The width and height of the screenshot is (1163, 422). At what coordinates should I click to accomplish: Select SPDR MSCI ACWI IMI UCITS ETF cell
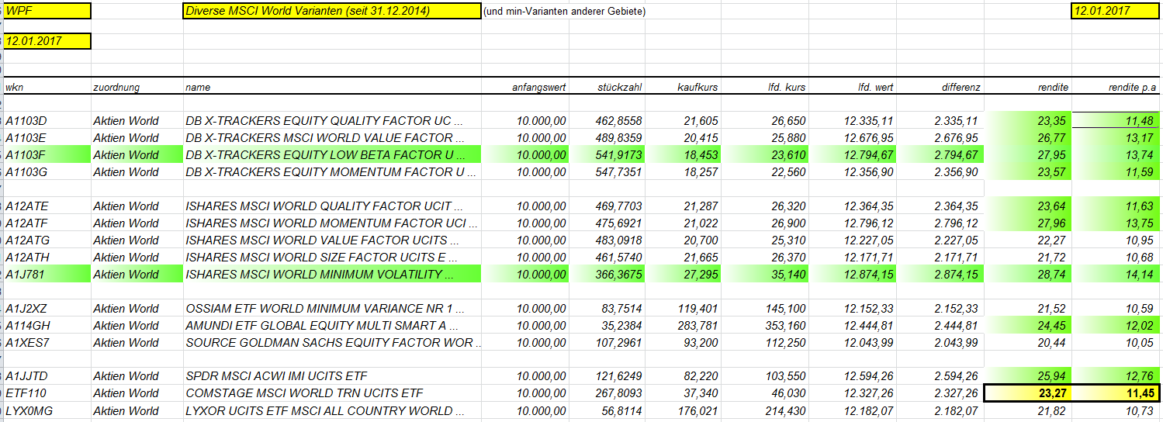(332, 376)
